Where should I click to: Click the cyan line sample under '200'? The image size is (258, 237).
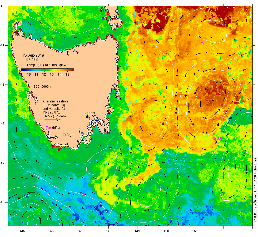point(37,89)
